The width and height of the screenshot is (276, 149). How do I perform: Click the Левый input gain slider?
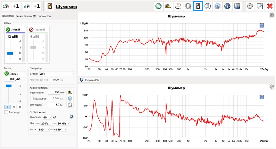pos(10,53)
